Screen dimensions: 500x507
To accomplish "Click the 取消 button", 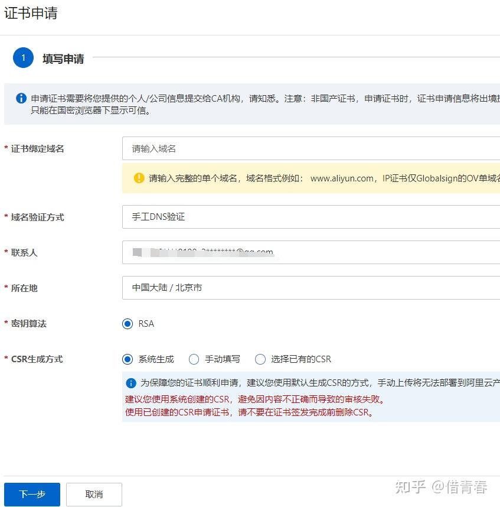I will (x=94, y=495).
